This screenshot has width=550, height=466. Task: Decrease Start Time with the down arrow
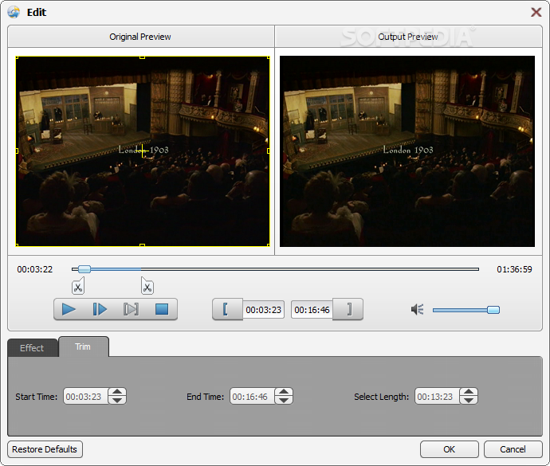(x=117, y=401)
